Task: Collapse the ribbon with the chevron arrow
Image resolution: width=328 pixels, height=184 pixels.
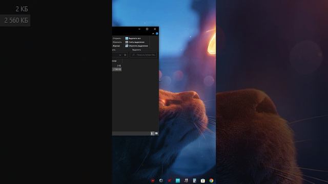Action: click(x=153, y=34)
